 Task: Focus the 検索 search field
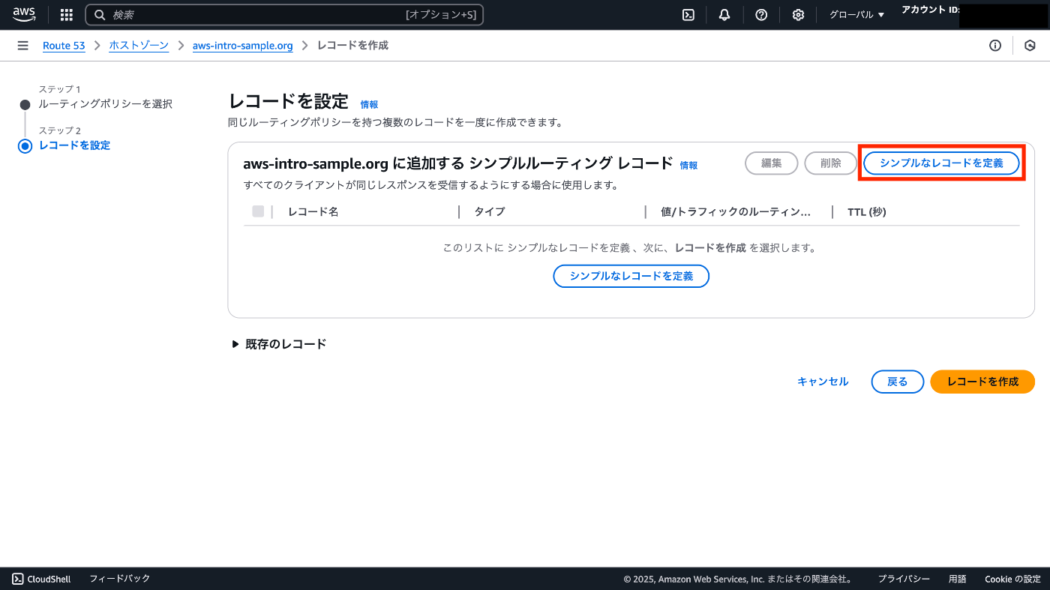(285, 14)
